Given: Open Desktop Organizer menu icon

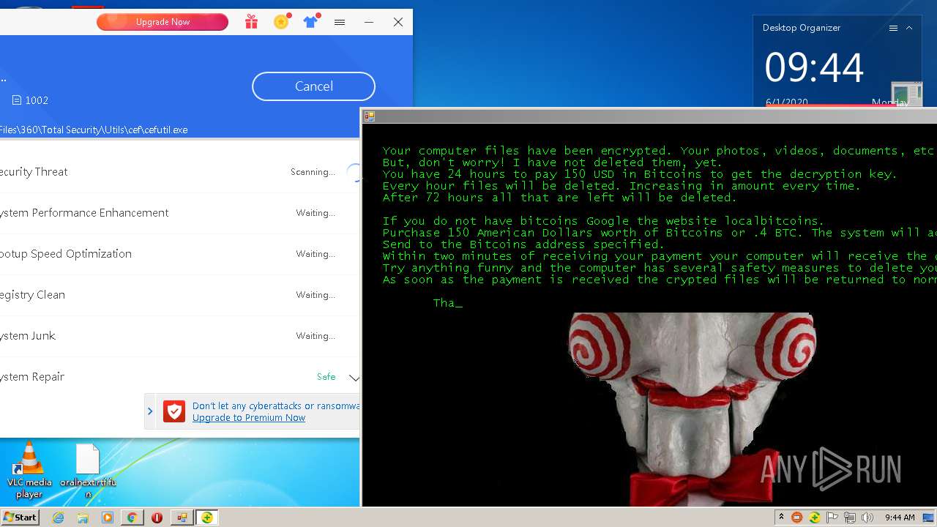Looking at the screenshot, I should [x=893, y=28].
